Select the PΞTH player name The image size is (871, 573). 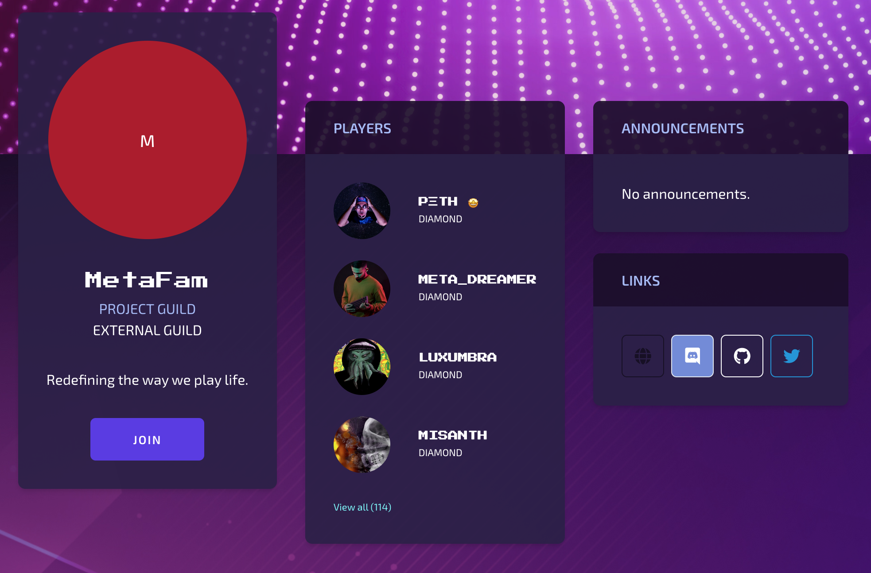tap(438, 201)
